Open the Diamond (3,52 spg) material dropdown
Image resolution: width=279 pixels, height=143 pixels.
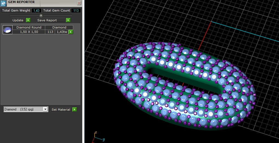pos(26,109)
